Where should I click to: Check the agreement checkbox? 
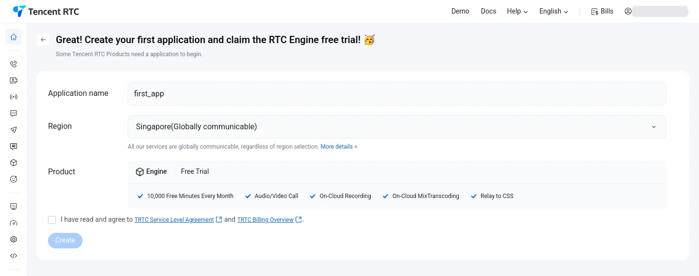tap(52, 220)
